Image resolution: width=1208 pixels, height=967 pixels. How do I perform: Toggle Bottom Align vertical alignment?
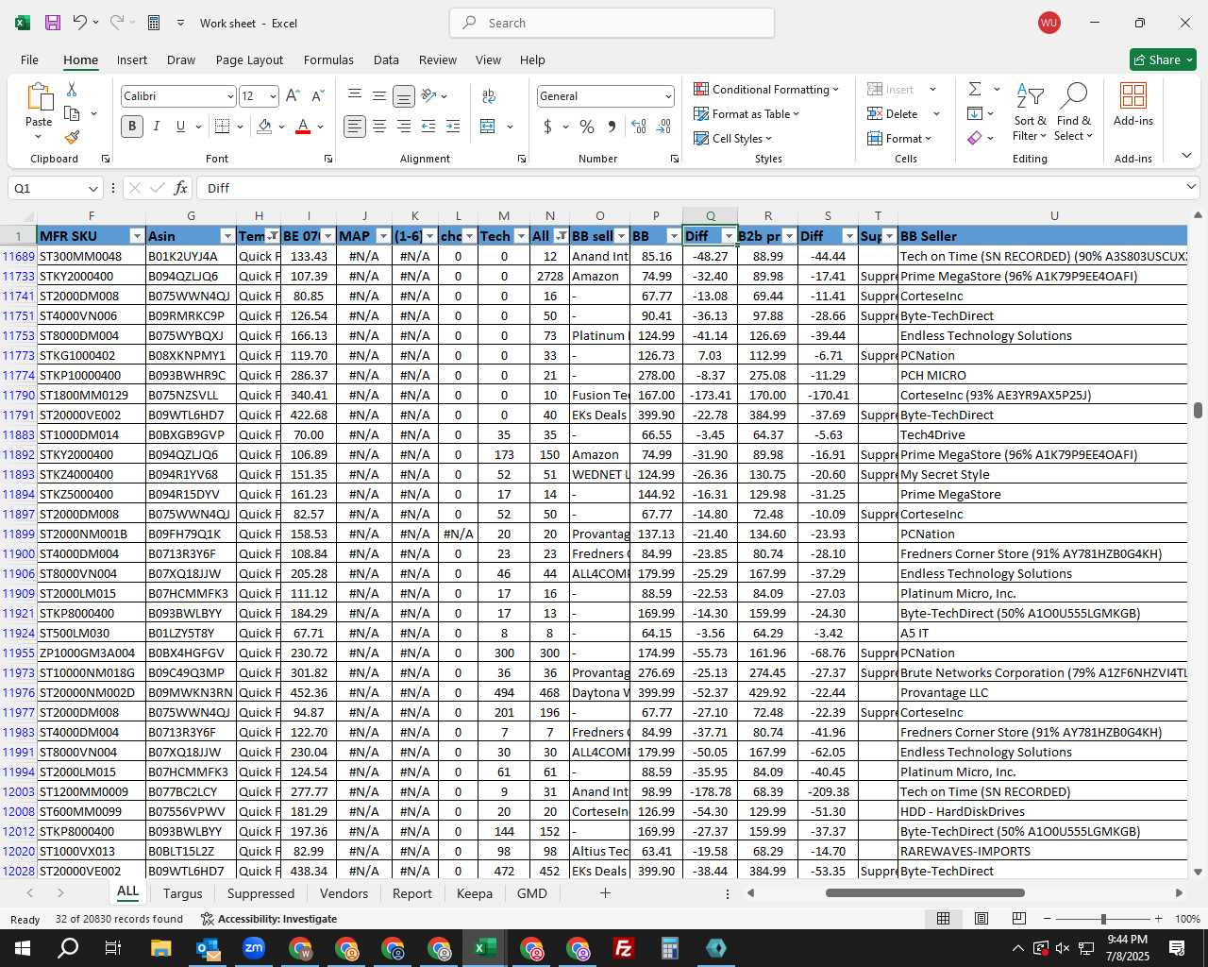404,96
